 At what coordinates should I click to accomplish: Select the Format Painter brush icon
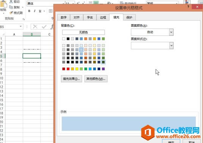(x=11, y=13)
